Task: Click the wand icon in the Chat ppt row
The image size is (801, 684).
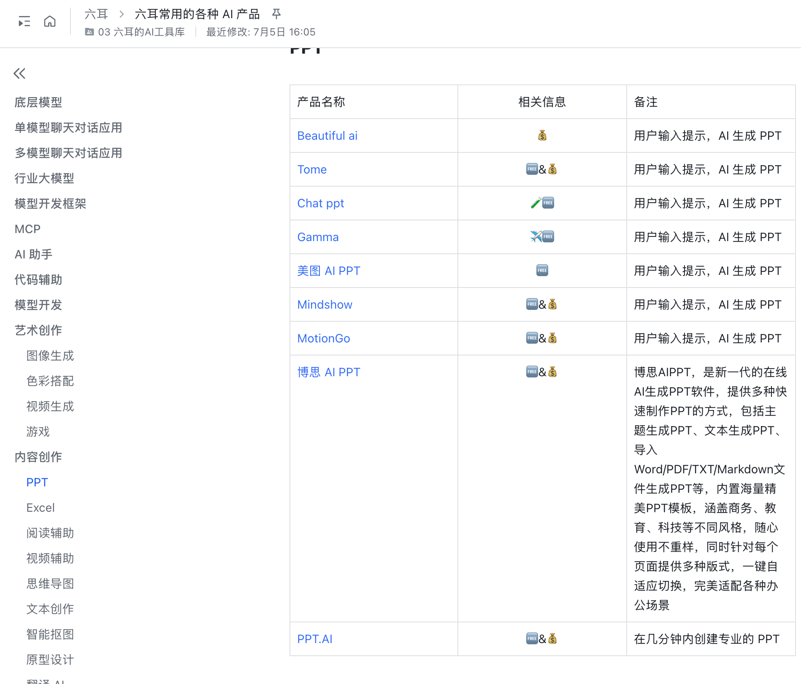Action: click(534, 203)
